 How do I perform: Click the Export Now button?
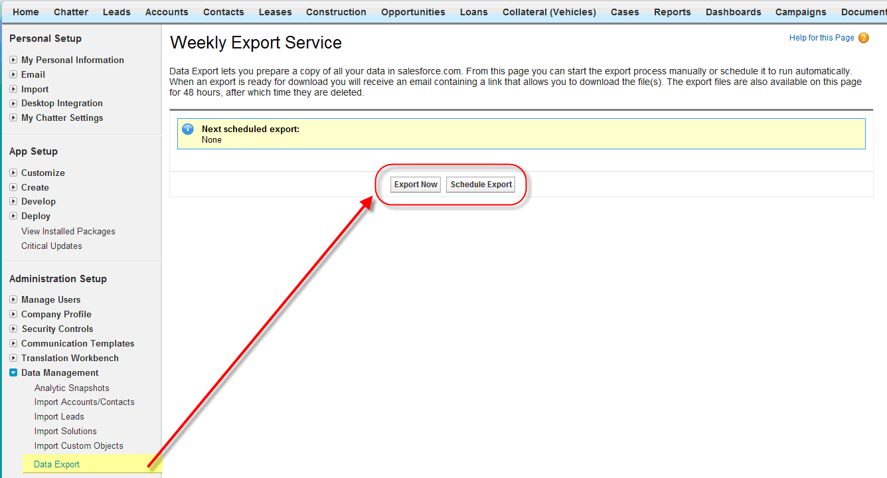tap(415, 184)
